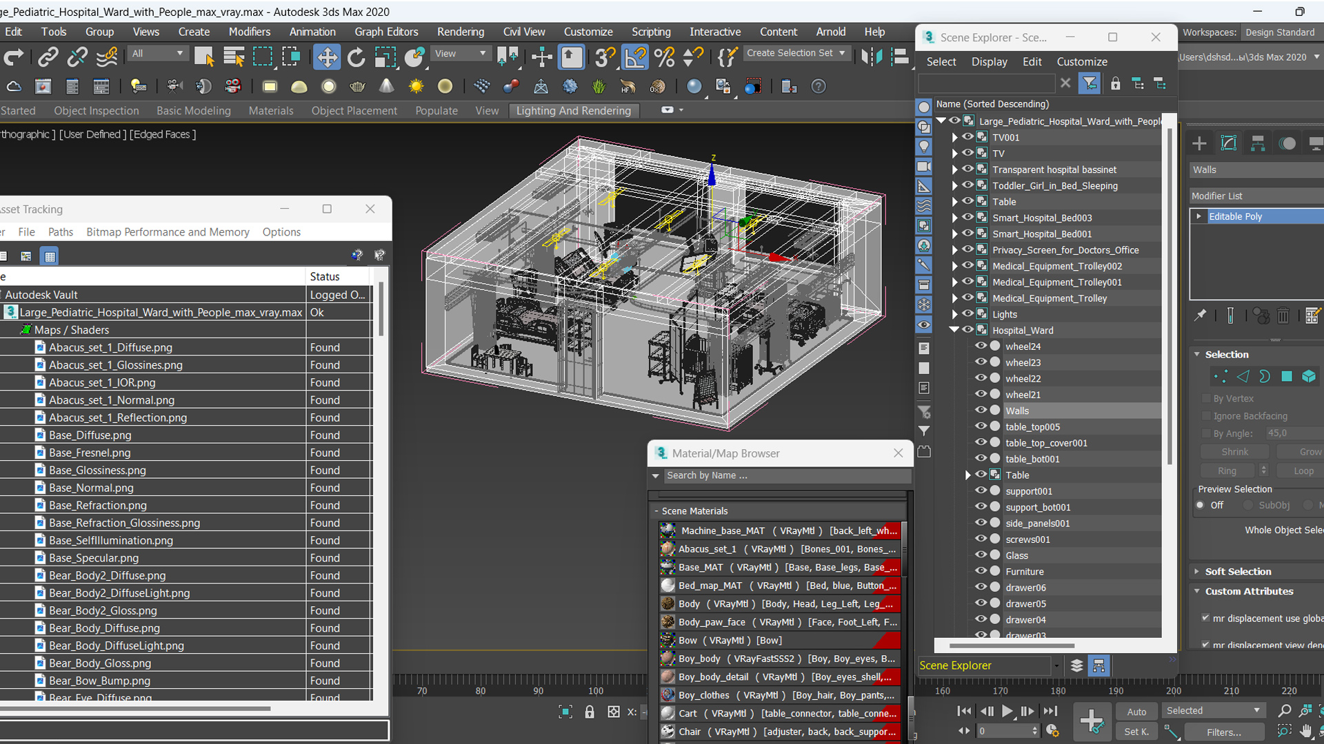The width and height of the screenshot is (1324, 744).
Task: Toggle visibility of Furniture object
Action: click(981, 571)
